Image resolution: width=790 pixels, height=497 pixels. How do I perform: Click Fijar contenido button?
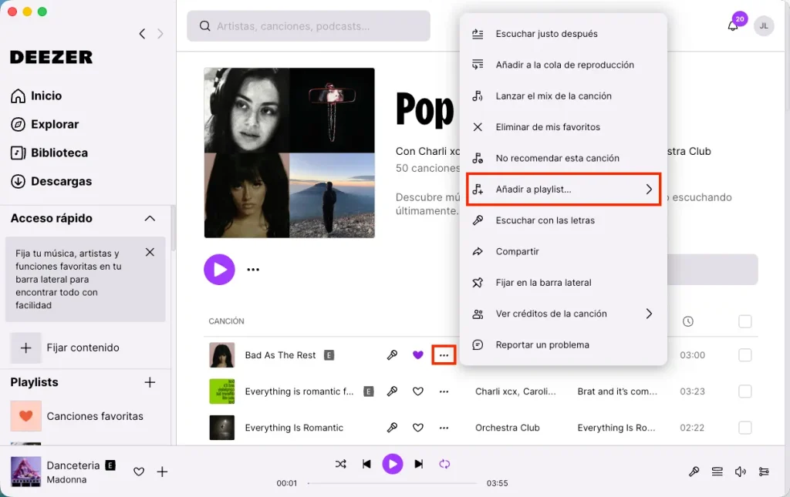(x=66, y=348)
